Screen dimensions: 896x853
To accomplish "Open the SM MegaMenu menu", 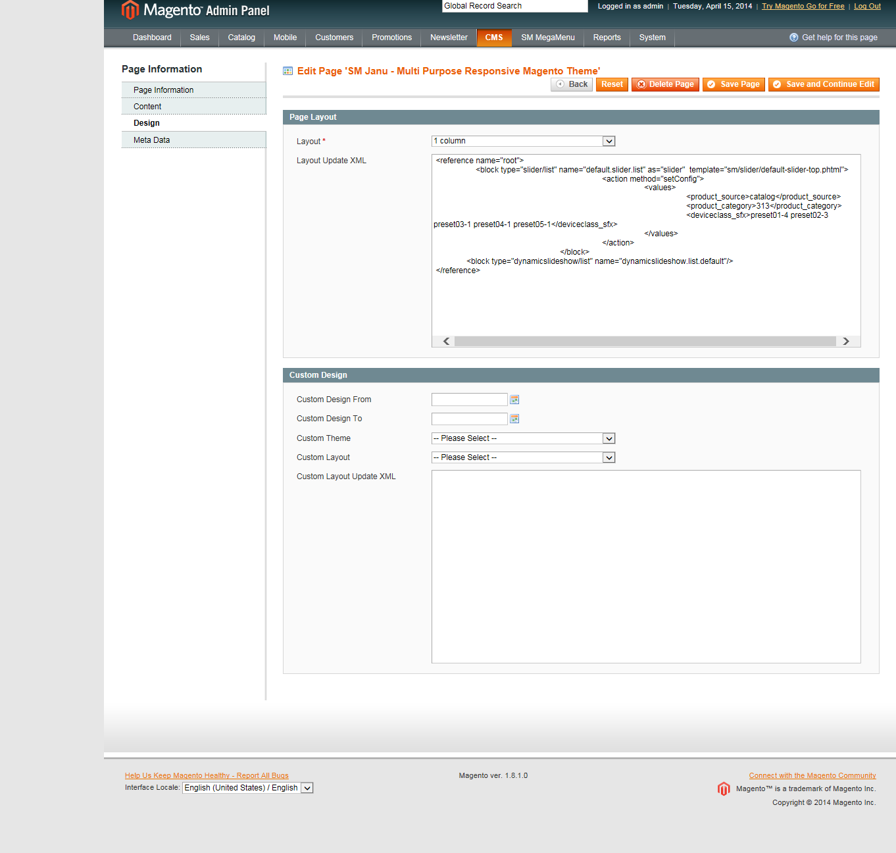I will 548,38.
